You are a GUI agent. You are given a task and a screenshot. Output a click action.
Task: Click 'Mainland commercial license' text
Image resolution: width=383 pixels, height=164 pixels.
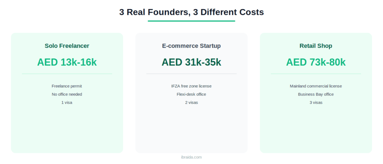(316, 86)
